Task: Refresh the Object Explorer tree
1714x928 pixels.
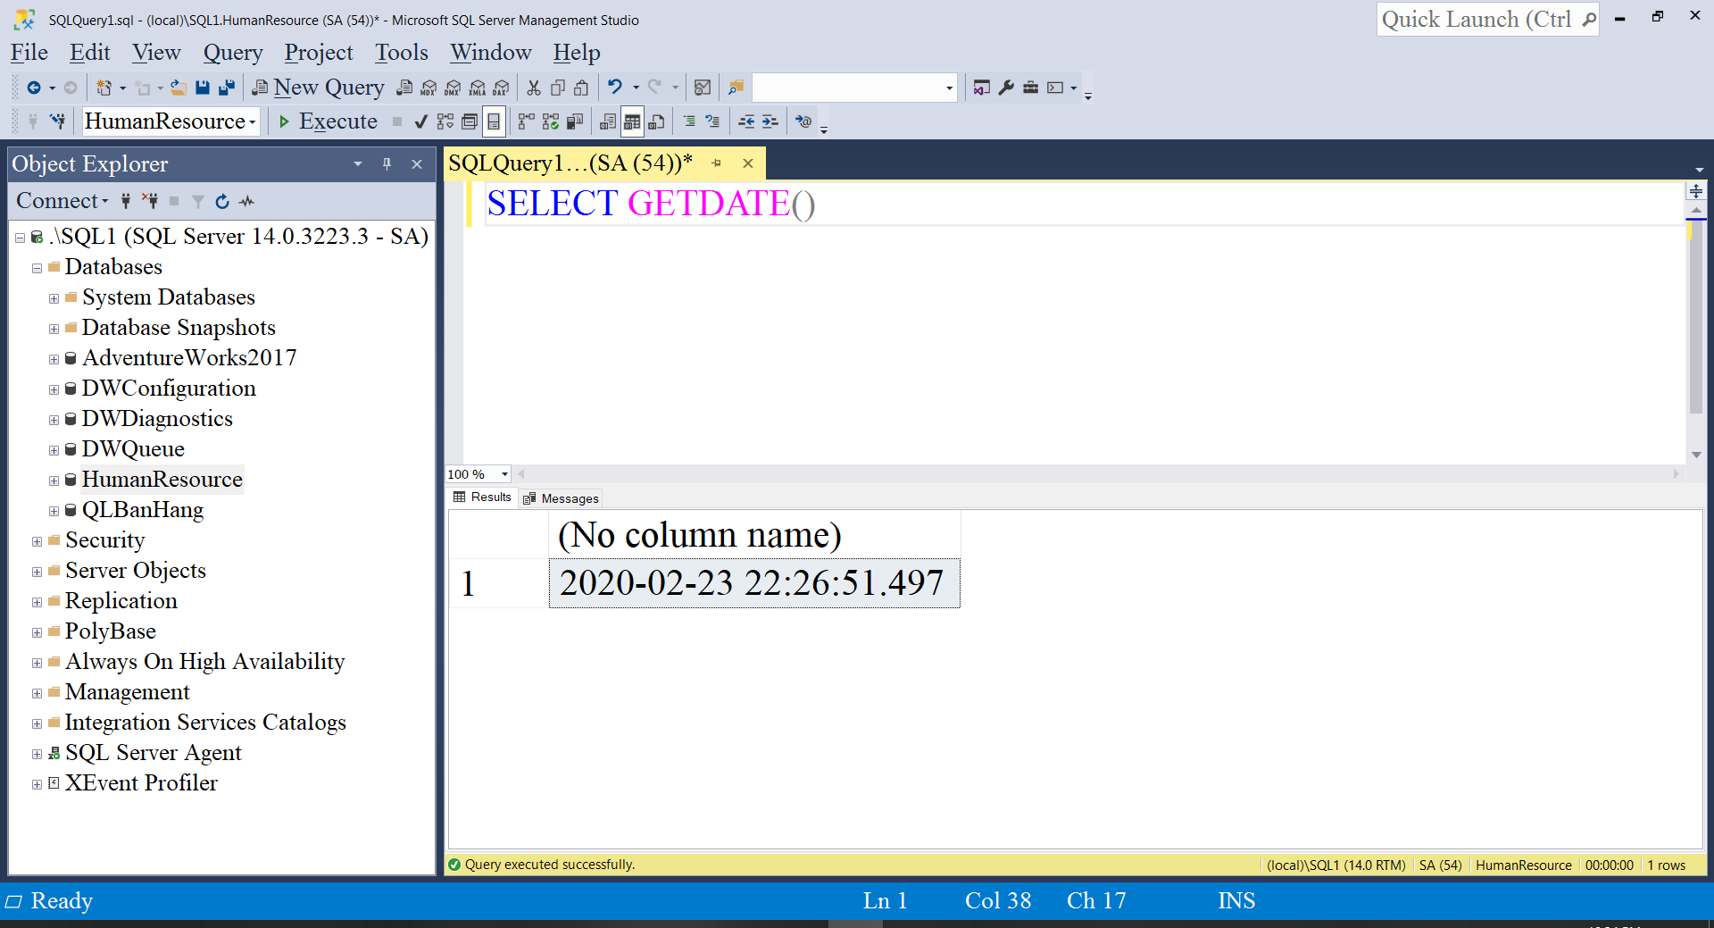Action: (x=222, y=202)
